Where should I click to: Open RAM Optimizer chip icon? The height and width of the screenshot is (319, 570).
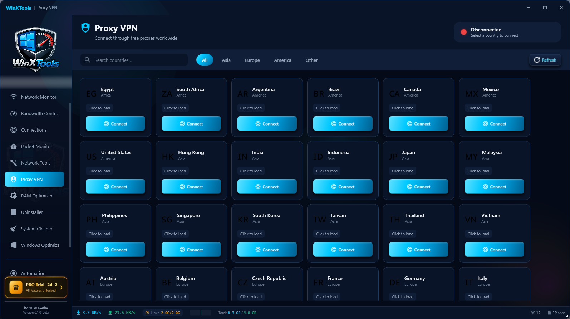pos(14,196)
